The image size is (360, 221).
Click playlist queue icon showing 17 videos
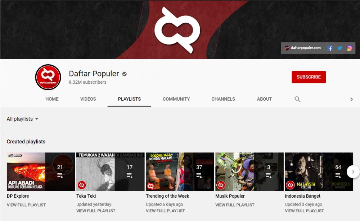tap(130, 176)
